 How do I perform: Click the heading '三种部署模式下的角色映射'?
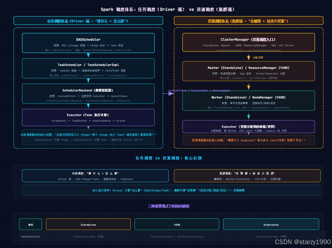[x=168, y=206]
